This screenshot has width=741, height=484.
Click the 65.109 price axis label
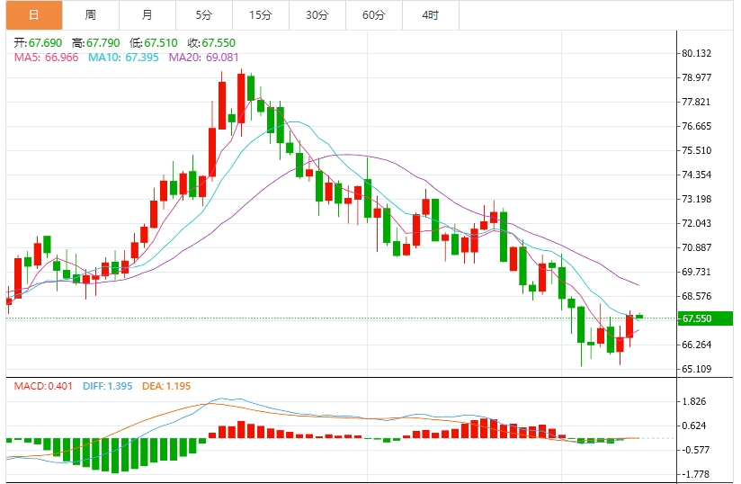point(697,369)
